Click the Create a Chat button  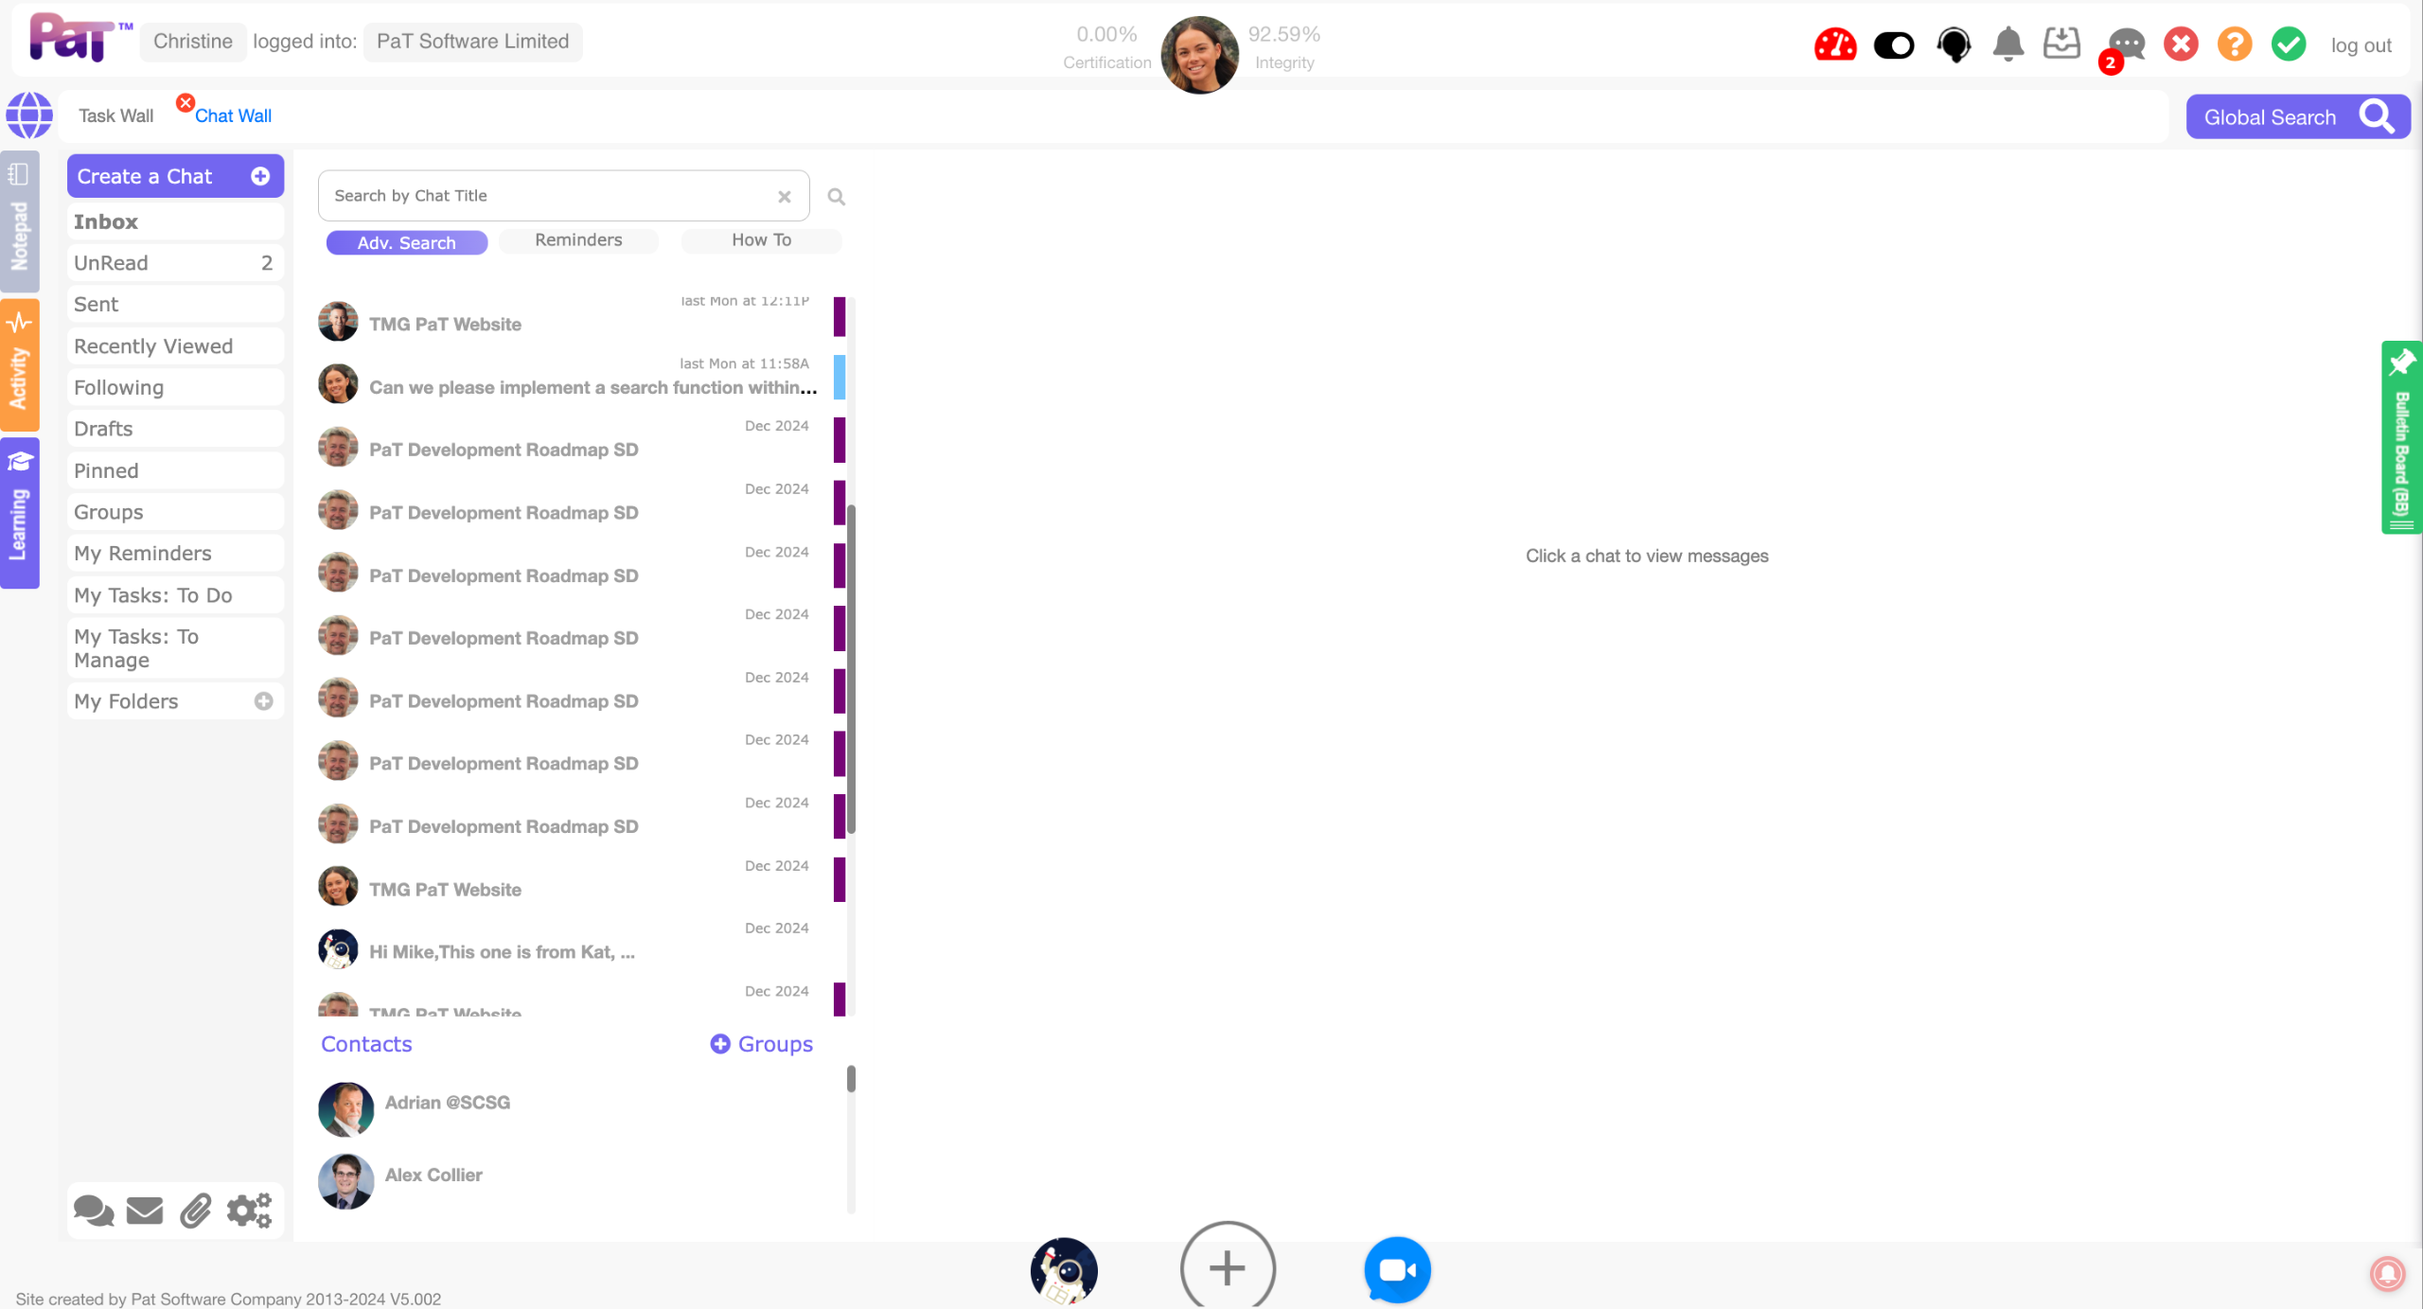[x=174, y=176]
